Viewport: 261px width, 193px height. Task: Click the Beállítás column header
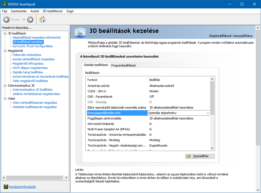179,80
